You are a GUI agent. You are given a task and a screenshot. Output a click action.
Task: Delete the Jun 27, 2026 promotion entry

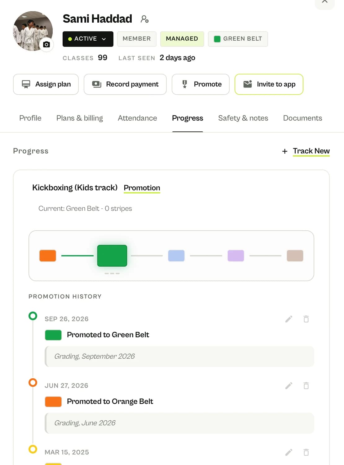[x=306, y=386]
